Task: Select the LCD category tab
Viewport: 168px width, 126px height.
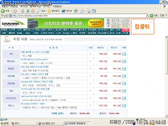Action: coord(58,33)
